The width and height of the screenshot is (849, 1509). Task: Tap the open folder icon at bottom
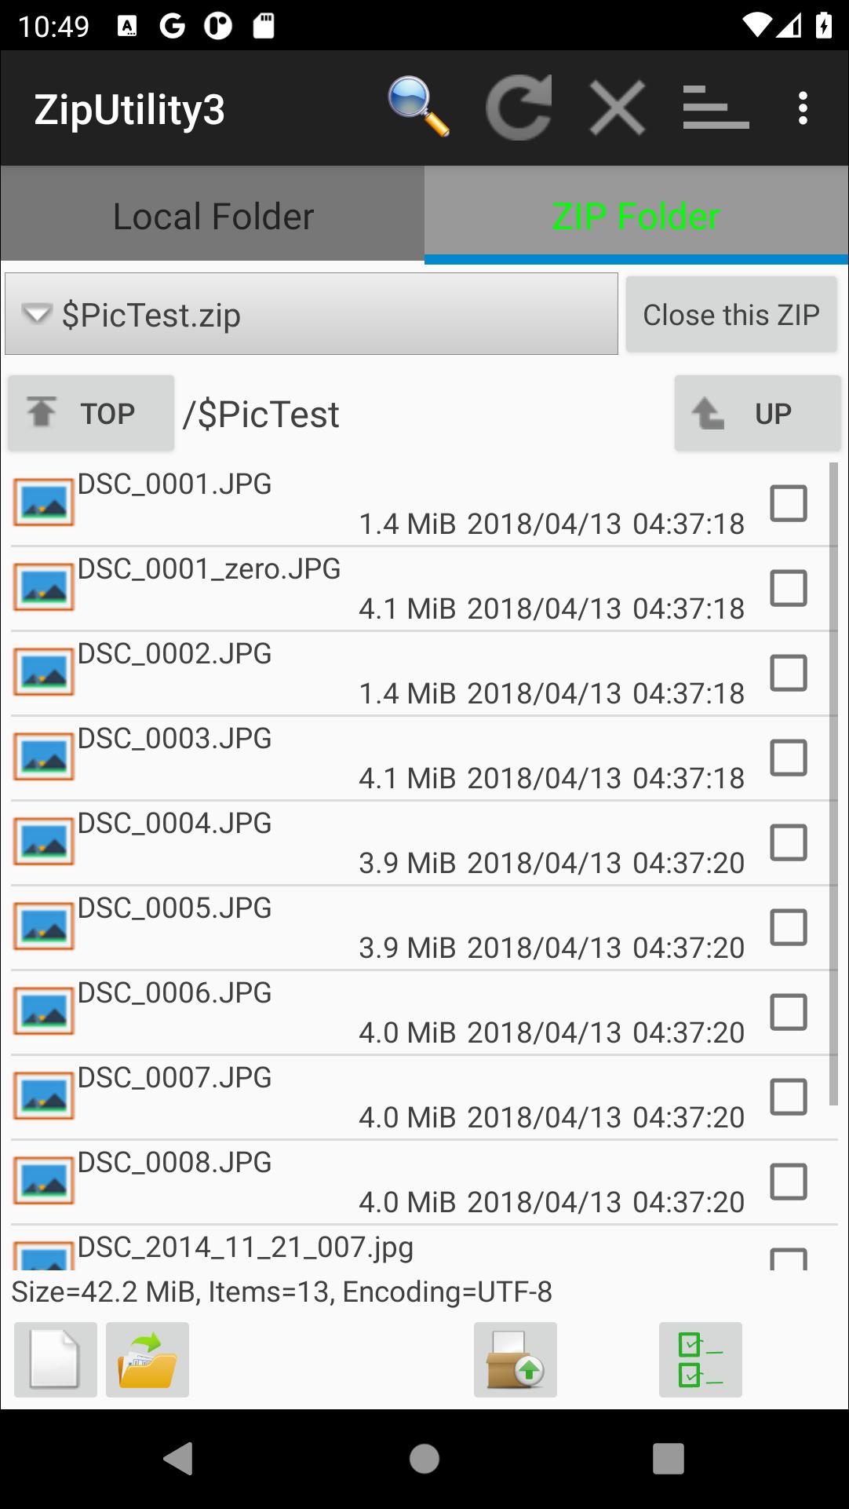(148, 1360)
